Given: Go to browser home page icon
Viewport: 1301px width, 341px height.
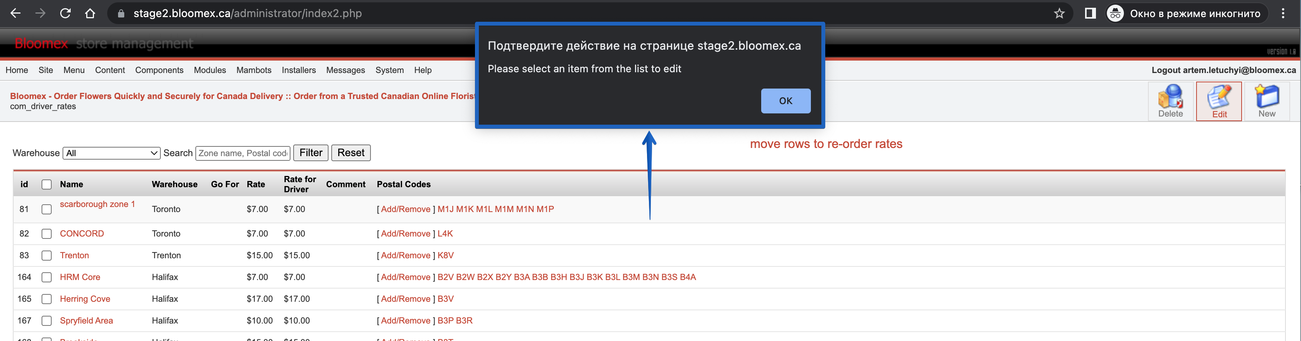Looking at the screenshot, I should tap(90, 14).
